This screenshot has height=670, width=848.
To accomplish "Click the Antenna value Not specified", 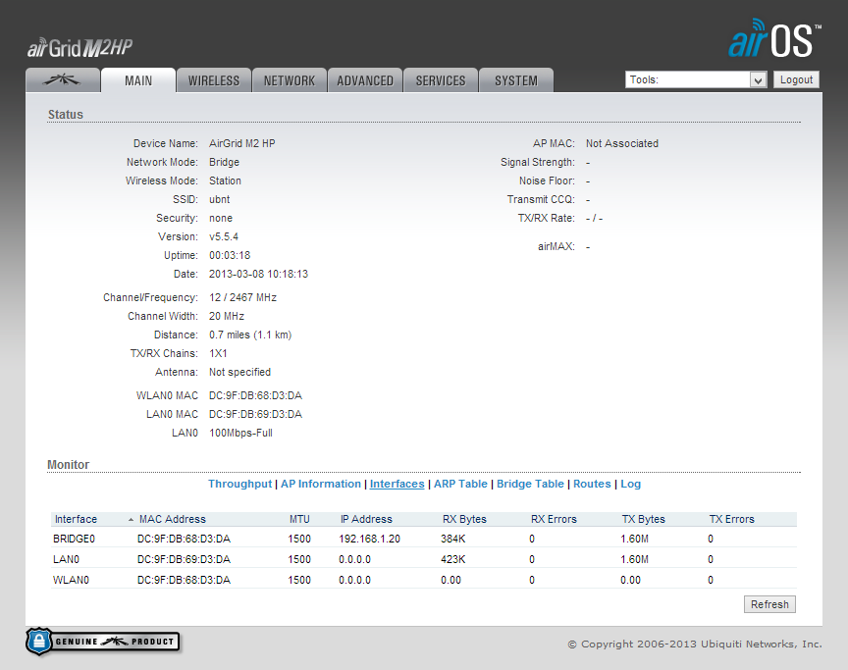I will point(240,372).
